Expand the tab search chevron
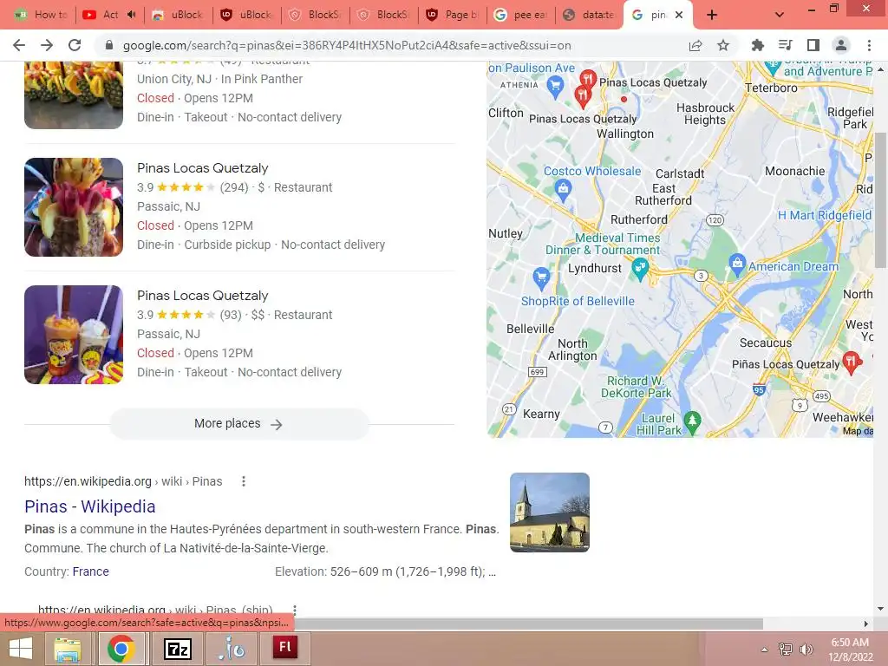The image size is (888, 666). coord(780,15)
